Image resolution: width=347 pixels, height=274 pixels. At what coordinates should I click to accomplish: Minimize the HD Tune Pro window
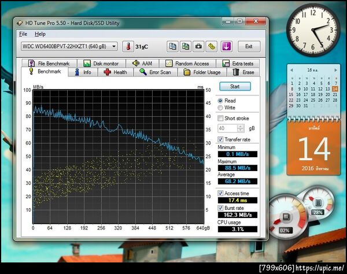click(228, 21)
